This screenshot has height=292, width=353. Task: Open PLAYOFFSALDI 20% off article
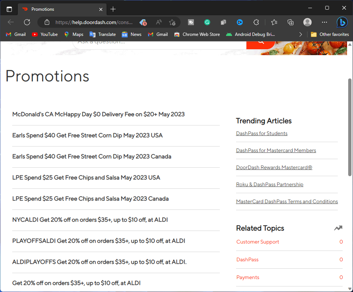point(98,241)
